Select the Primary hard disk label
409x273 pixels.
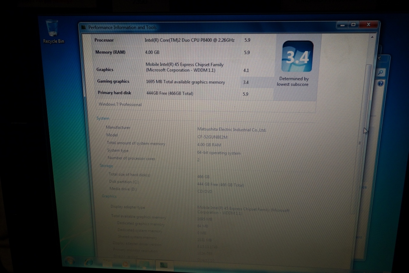[x=114, y=93]
